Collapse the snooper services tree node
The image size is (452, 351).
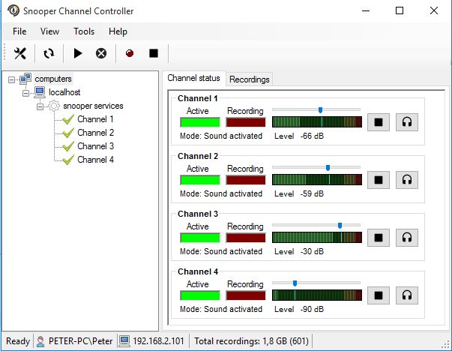[x=40, y=107]
